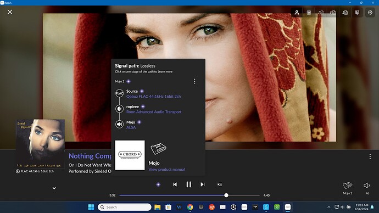Open the Windows Start menu
This screenshot has height=213, width=379.
point(91,207)
